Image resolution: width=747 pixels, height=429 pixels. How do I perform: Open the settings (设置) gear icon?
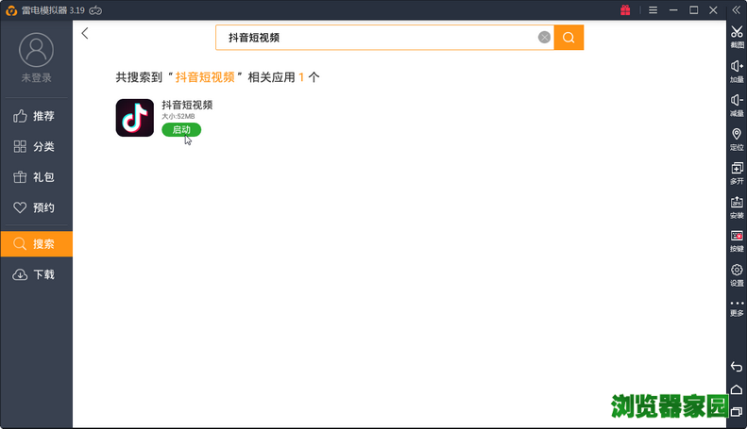737,272
